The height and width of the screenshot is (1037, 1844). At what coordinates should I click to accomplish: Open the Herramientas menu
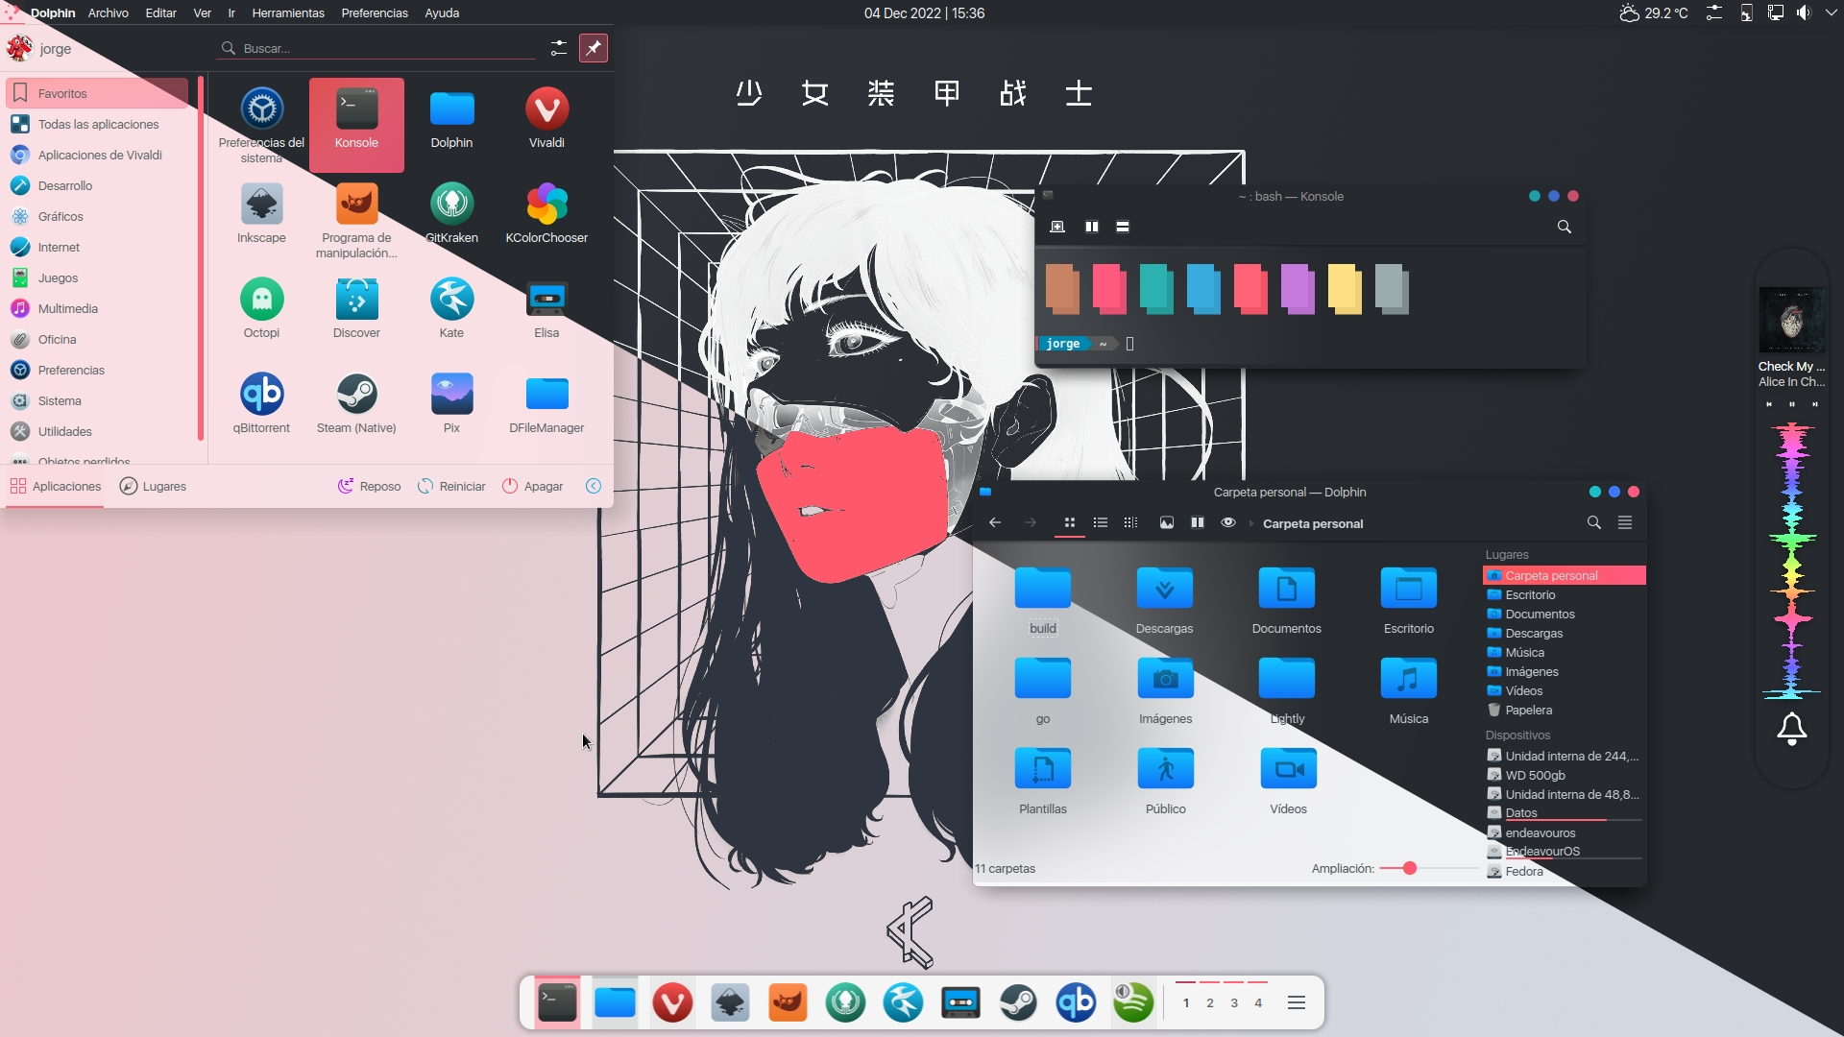tap(287, 12)
